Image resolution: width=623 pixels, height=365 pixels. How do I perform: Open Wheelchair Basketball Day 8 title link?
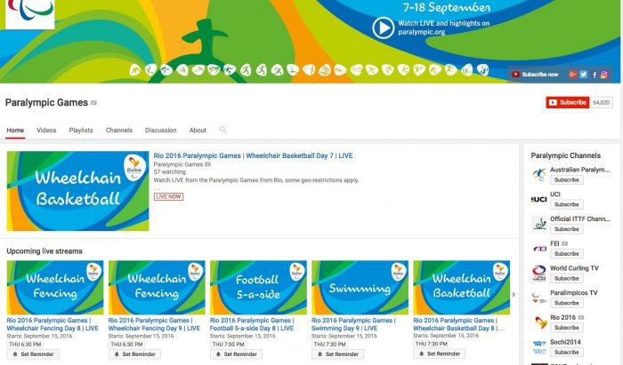(x=458, y=324)
